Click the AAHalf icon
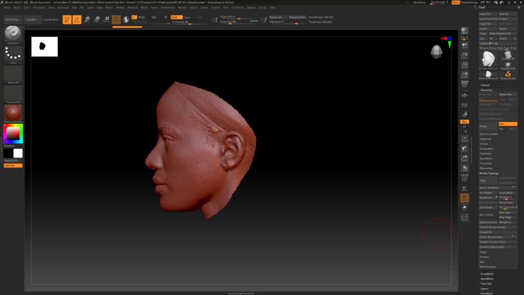Screen dimensions: 524x295 tap(464, 75)
